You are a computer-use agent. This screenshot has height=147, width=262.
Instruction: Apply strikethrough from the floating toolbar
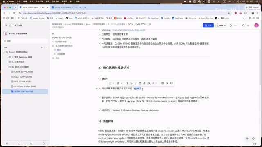(131, 83)
